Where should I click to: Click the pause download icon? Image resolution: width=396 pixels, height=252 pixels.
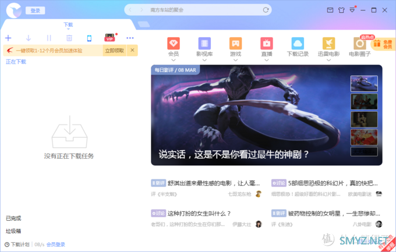[49, 38]
